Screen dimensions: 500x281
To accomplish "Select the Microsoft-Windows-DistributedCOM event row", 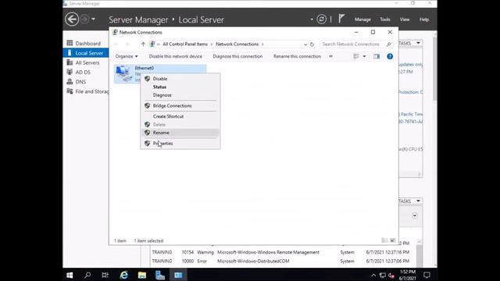I will [x=280, y=261].
